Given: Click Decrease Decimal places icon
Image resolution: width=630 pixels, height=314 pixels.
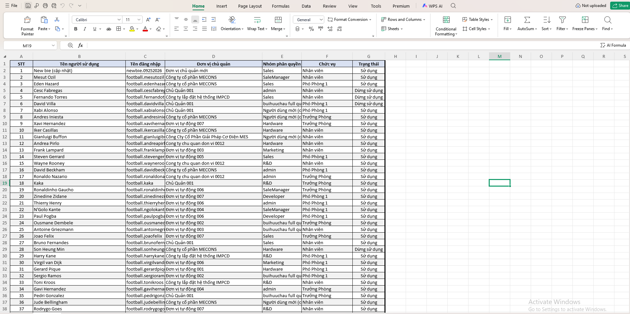Looking at the screenshot, I should [x=339, y=29].
